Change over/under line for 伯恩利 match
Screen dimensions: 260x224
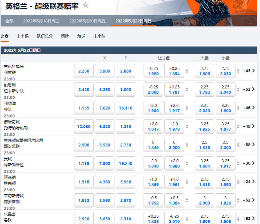pyautogui.click(x=238, y=90)
